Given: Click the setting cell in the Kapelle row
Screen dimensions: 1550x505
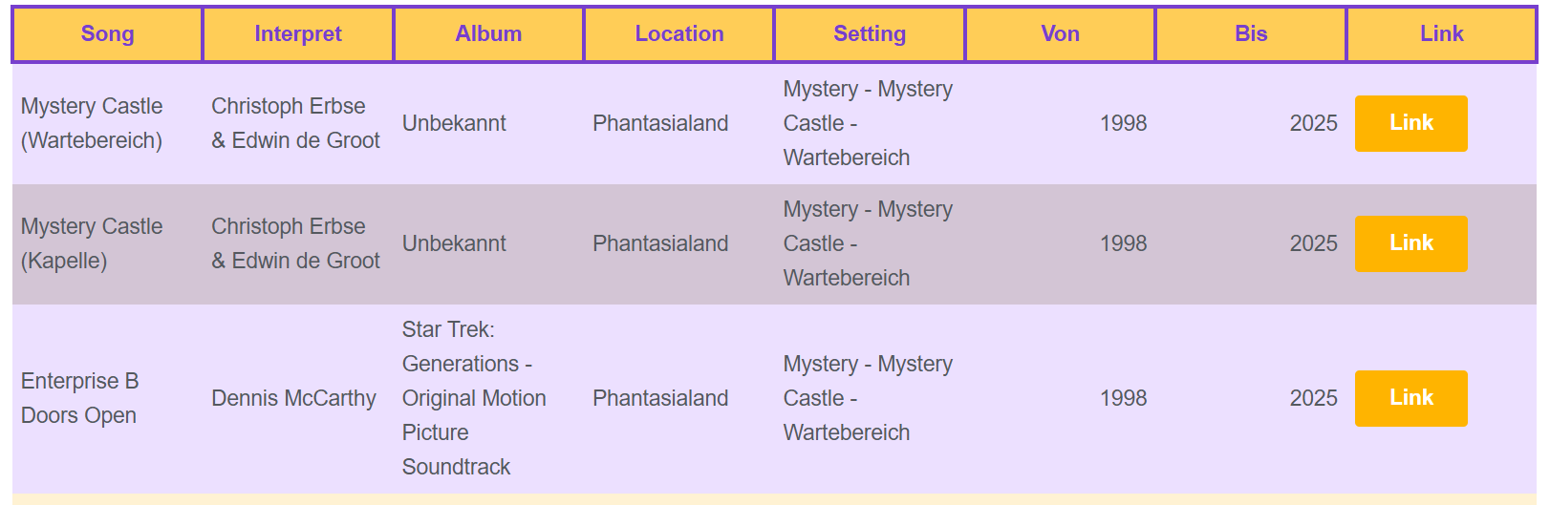Looking at the screenshot, I should [x=868, y=243].
